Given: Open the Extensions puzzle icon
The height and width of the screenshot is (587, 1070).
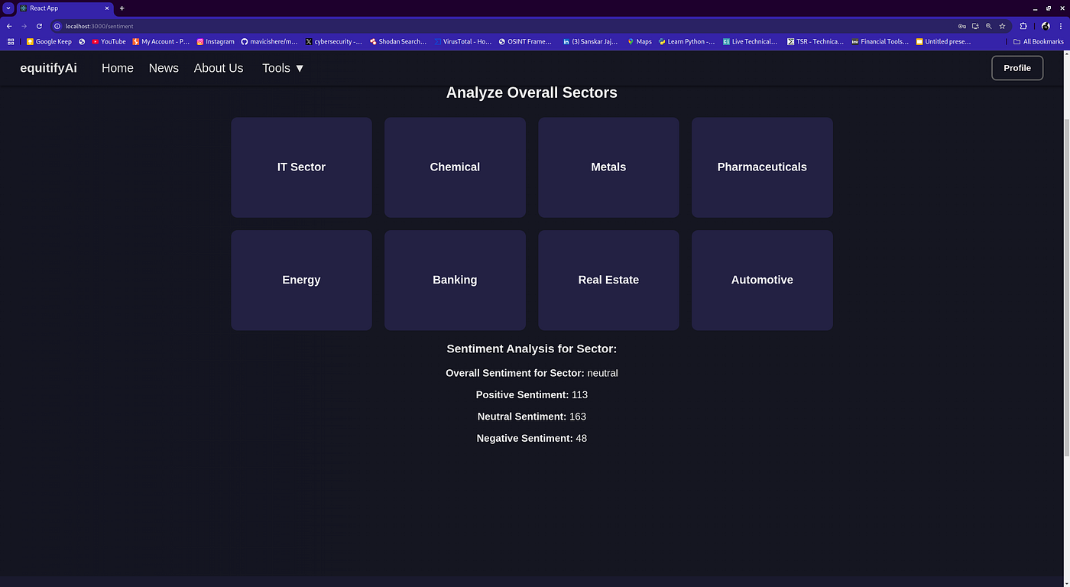Looking at the screenshot, I should 1023,26.
